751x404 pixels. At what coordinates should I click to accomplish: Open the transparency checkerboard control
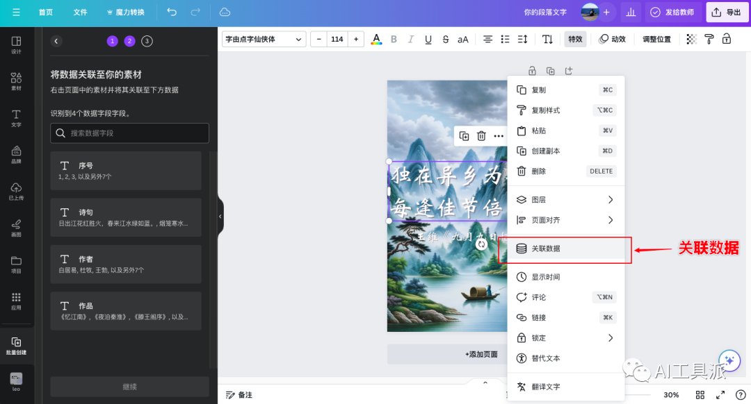(x=692, y=39)
